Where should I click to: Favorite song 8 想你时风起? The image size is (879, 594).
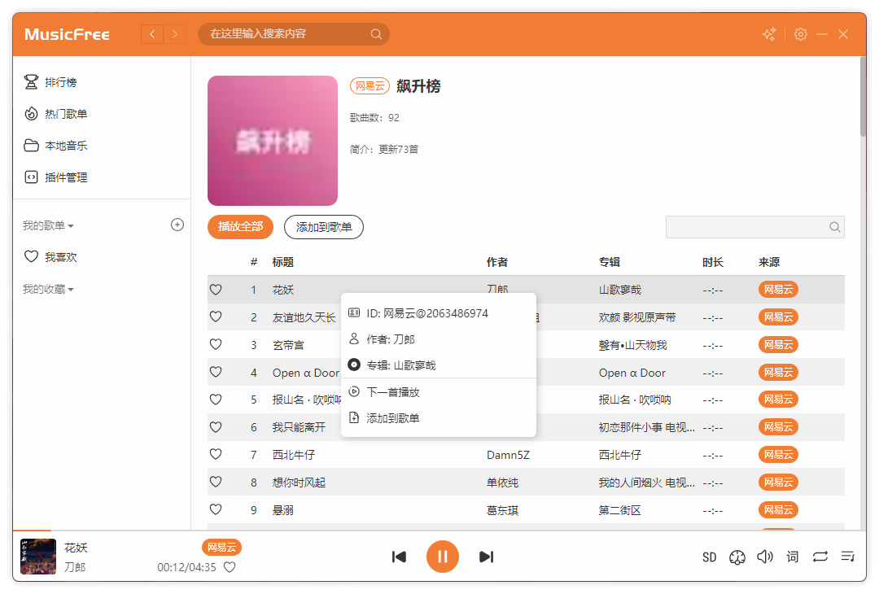coord(216,482)
